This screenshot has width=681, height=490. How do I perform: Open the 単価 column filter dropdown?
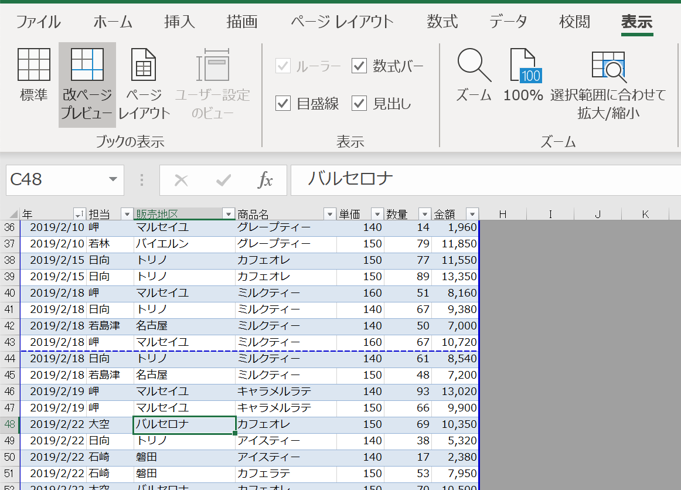[377, 214]
